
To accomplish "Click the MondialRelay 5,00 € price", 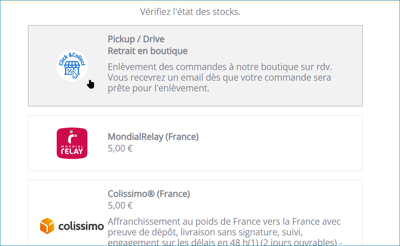I will [120, 148].
